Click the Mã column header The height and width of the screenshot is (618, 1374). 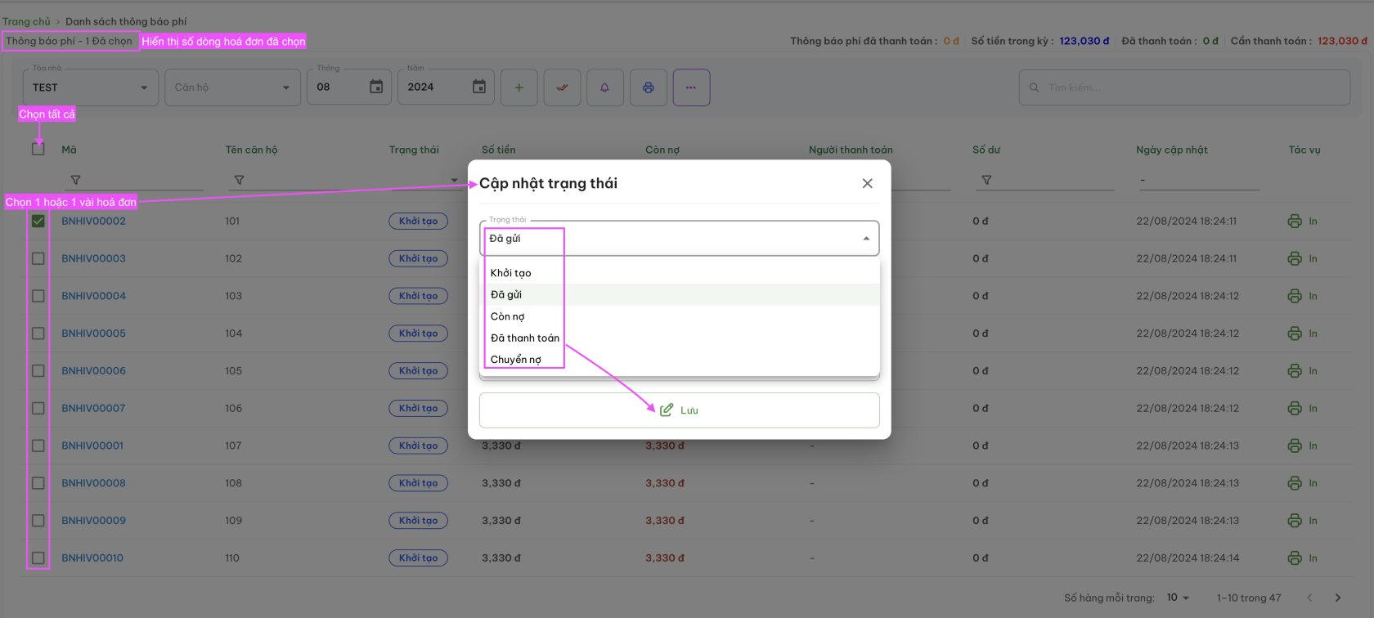(x=69, y=150)
